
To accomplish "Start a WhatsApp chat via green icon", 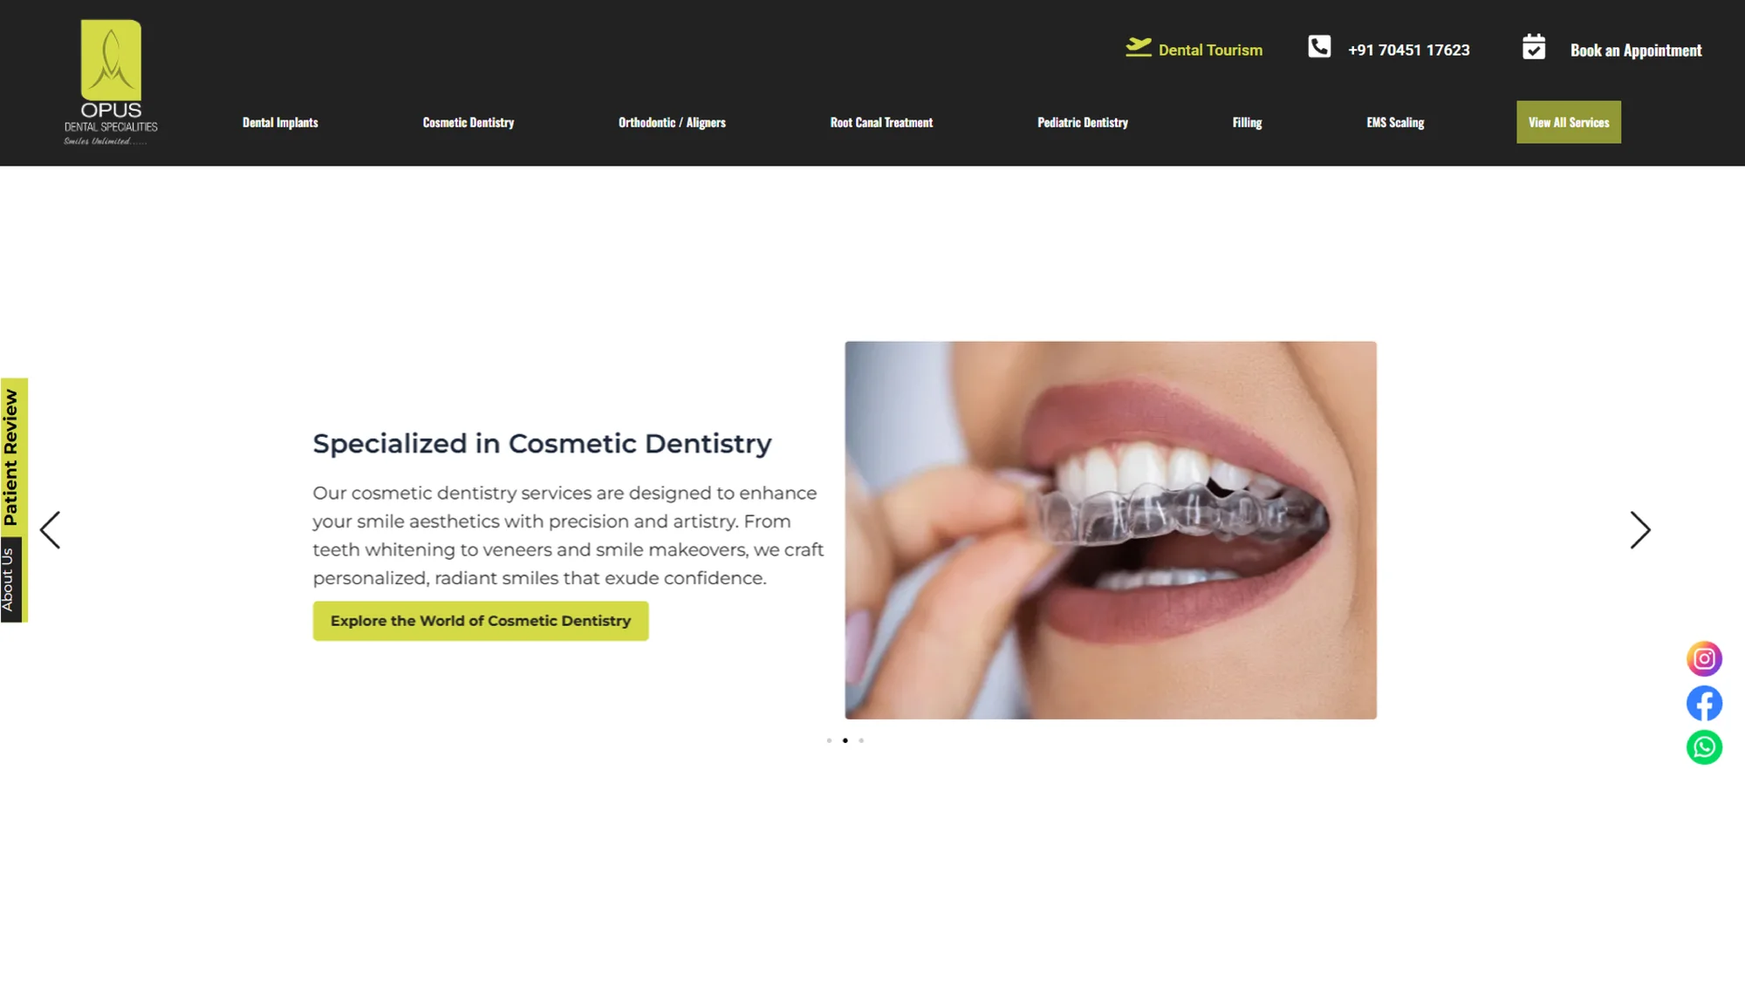I will tap(1704, 747).
